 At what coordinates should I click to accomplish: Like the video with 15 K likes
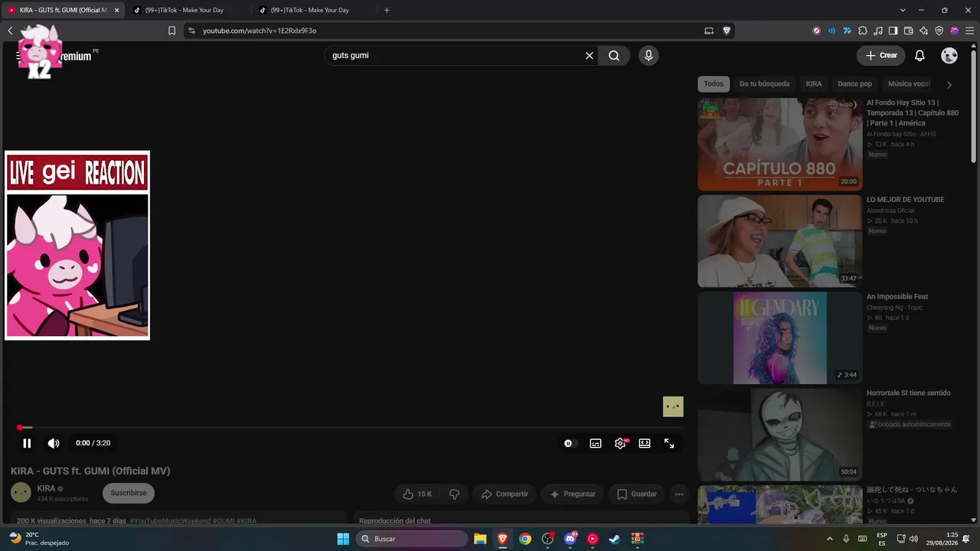tap(417, 494)
